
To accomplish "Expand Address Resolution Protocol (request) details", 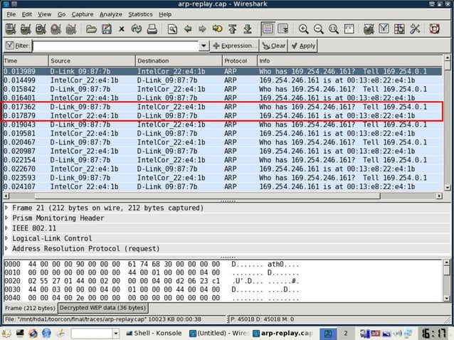I will pyautogui.click(x=7, y=249).
